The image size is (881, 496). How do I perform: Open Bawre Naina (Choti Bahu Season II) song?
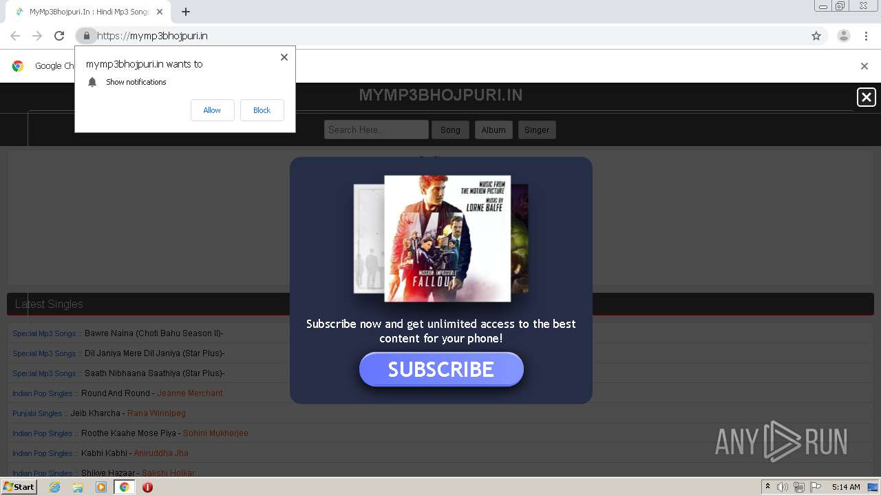pyautogui.click(x=153, y=333)
